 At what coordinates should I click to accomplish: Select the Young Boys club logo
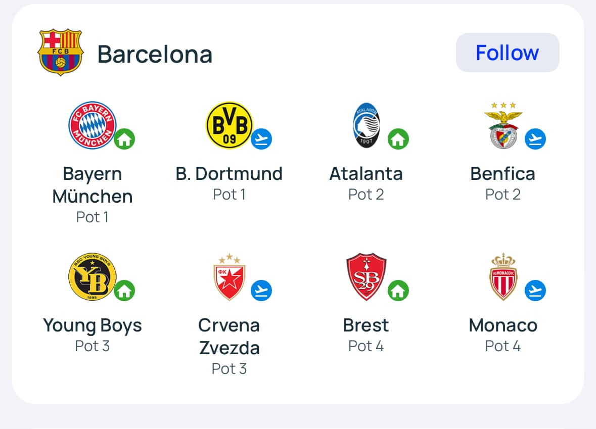pyautogui.click(x=93, y=277)
